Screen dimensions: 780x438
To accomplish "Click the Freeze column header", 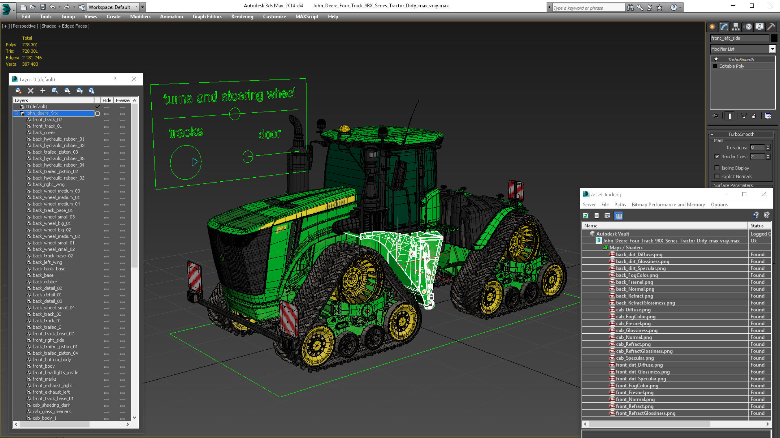I will pos(123,100).
